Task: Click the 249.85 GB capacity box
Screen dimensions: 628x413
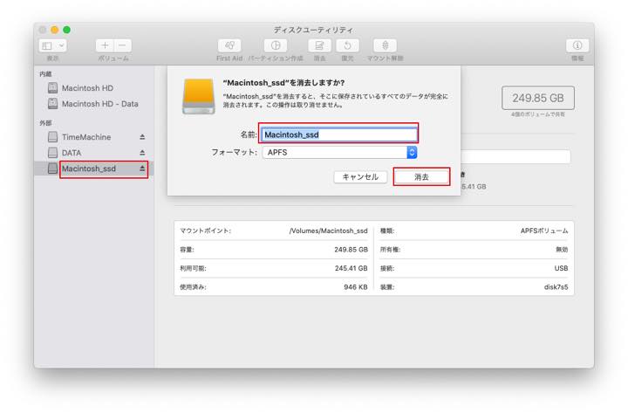Action: pyautogui.click(x=538, y=98)
